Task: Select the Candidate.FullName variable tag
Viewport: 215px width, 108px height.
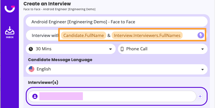Action: point(84,36)
